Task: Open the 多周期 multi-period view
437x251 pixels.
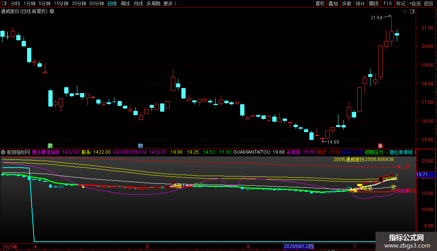Action: [x=153, y=3]
